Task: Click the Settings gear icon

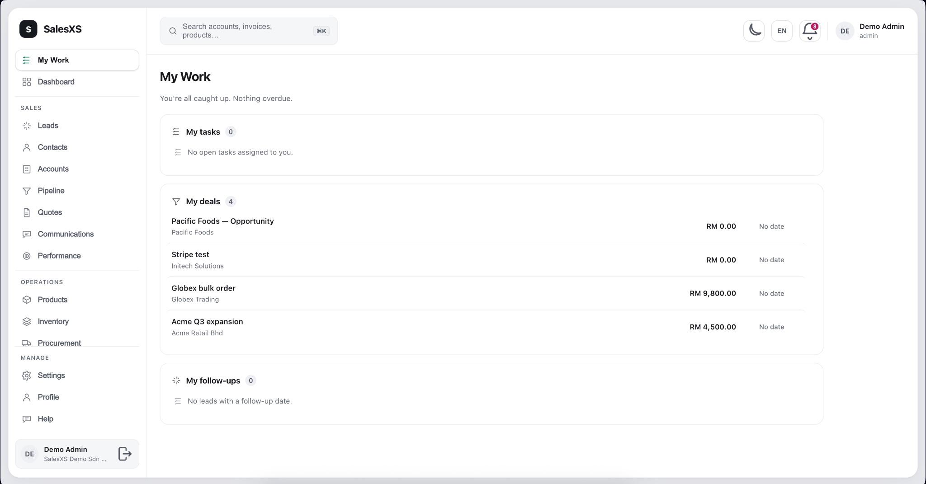Action: tap(27, 376)
